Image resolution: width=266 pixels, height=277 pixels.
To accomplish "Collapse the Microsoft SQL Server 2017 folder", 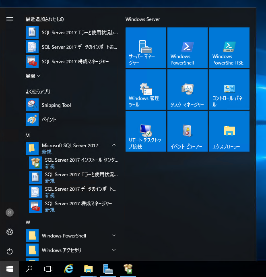I will pos(72,148).
